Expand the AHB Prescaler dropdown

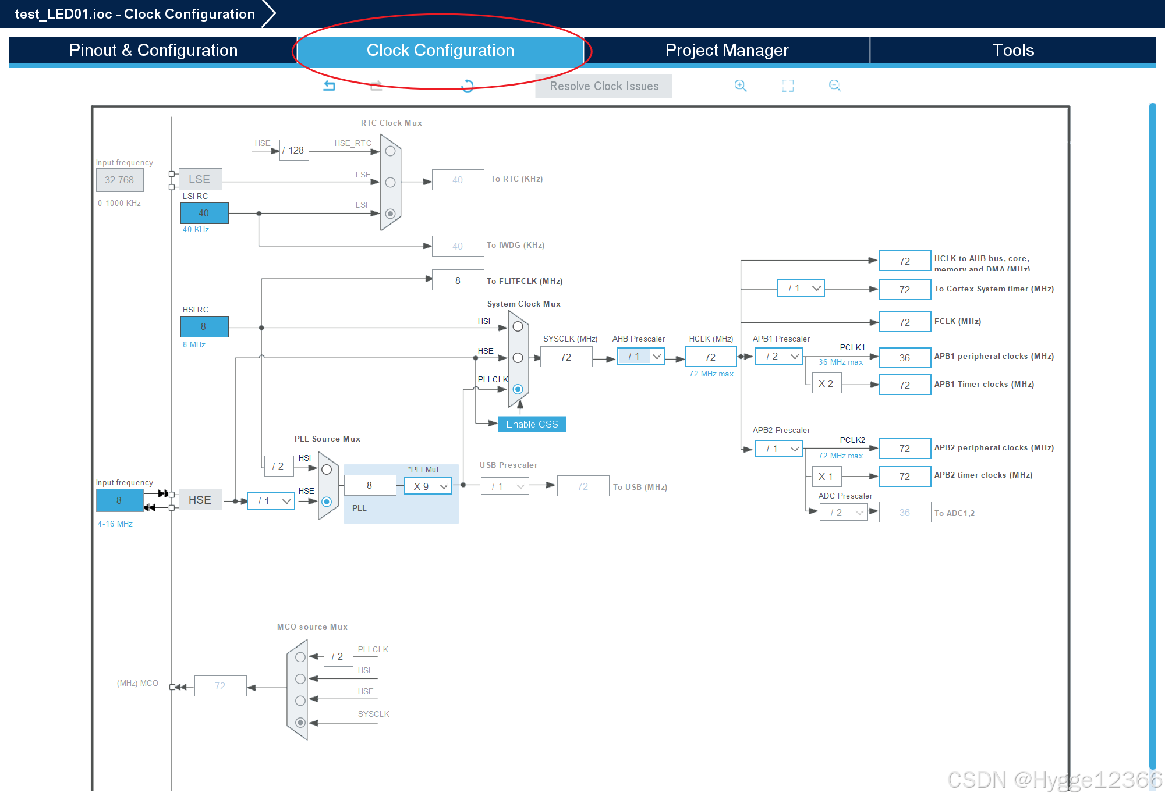click(x=641, y=356)
